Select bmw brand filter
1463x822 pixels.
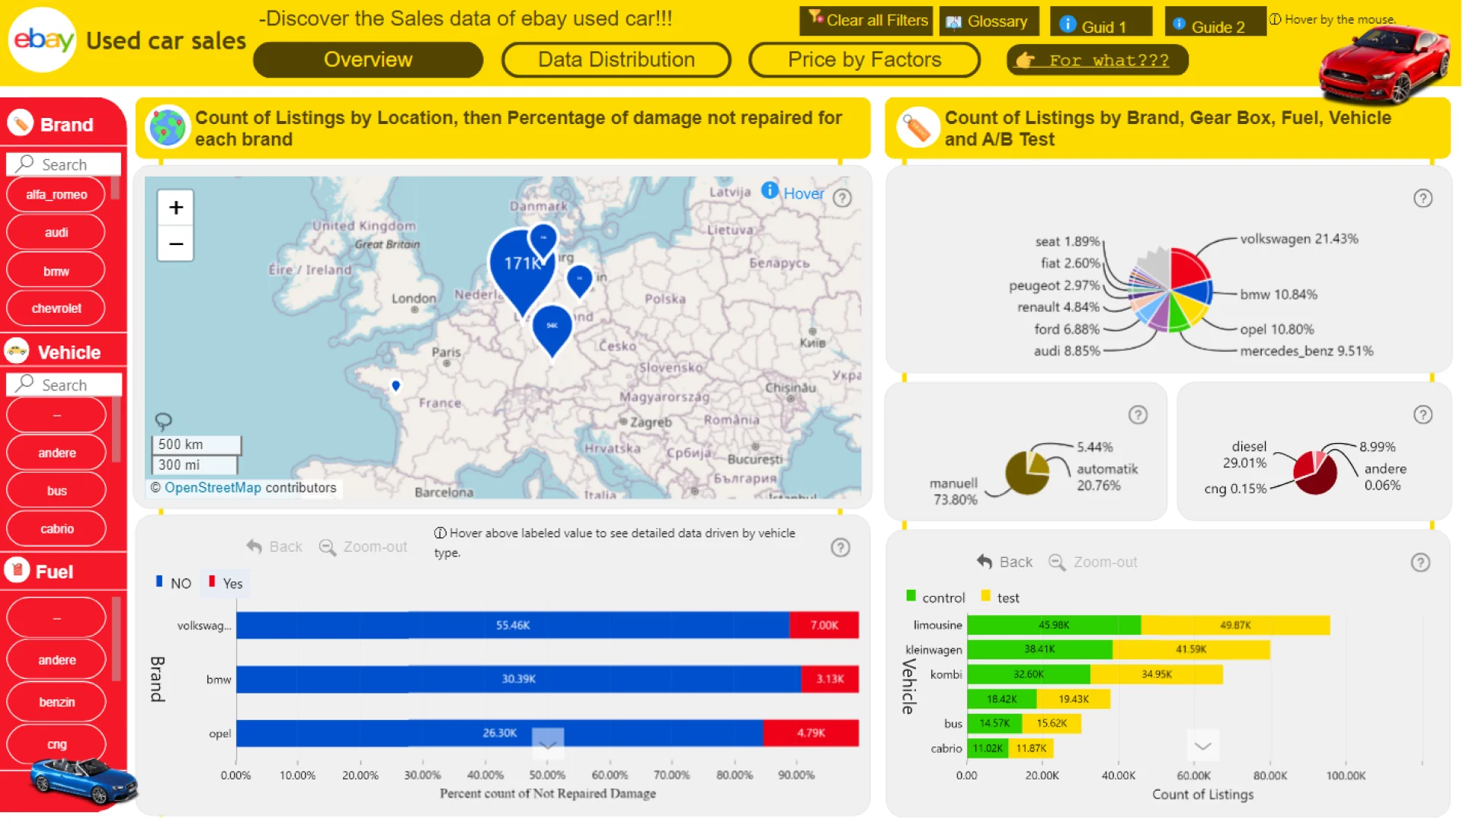56,271
